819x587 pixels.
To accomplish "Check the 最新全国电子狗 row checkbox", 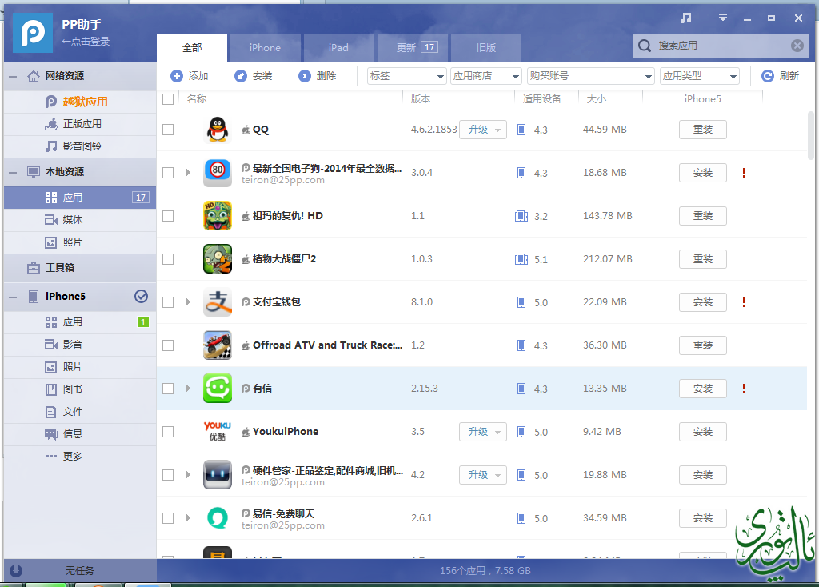I will click(x=168, y=173).
